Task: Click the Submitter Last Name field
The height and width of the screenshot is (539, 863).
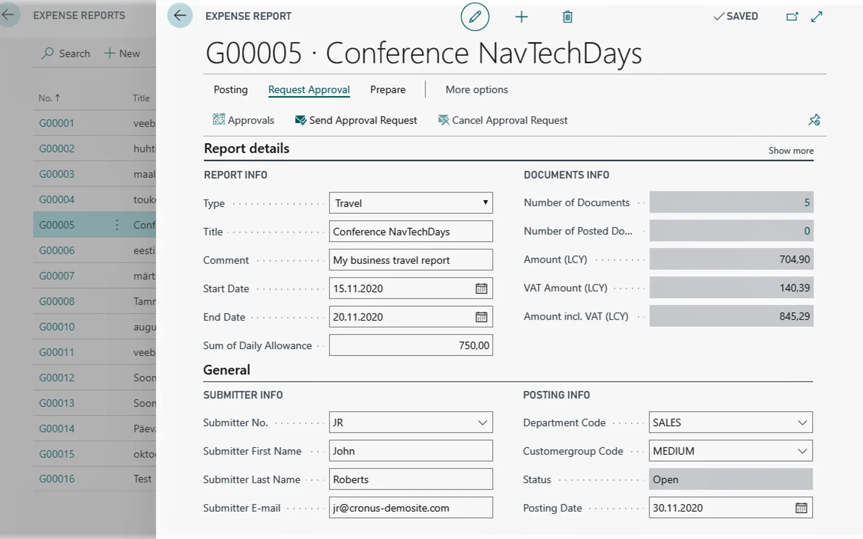Action: 411,479
